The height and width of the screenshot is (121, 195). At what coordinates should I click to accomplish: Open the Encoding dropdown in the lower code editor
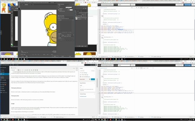[124, 65]
